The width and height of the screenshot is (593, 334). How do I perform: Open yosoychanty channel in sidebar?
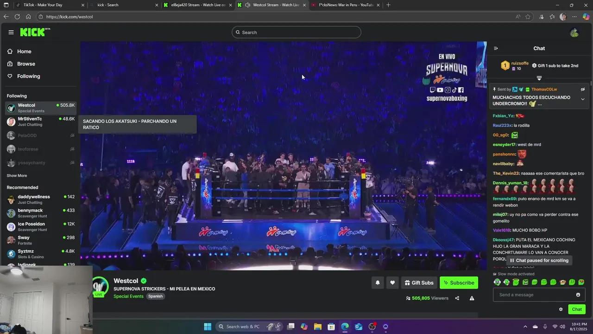(41, 163)
